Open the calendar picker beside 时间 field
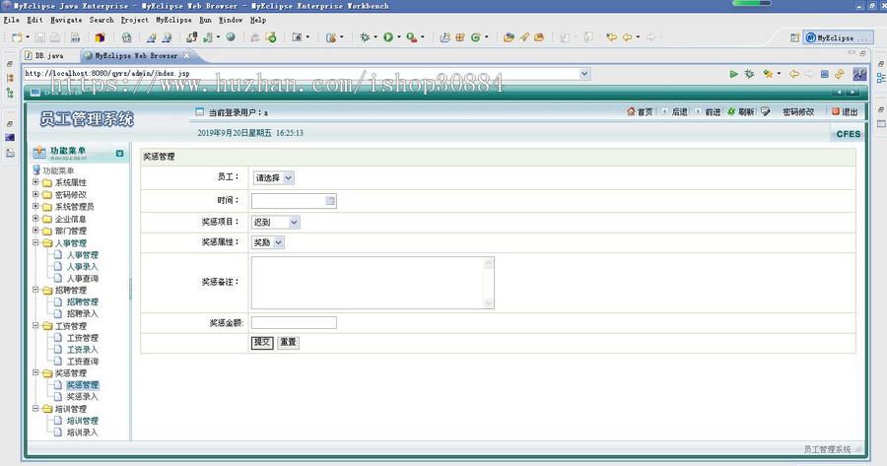Viewport: 887px width, 466px height. click(x=330, y=201)
